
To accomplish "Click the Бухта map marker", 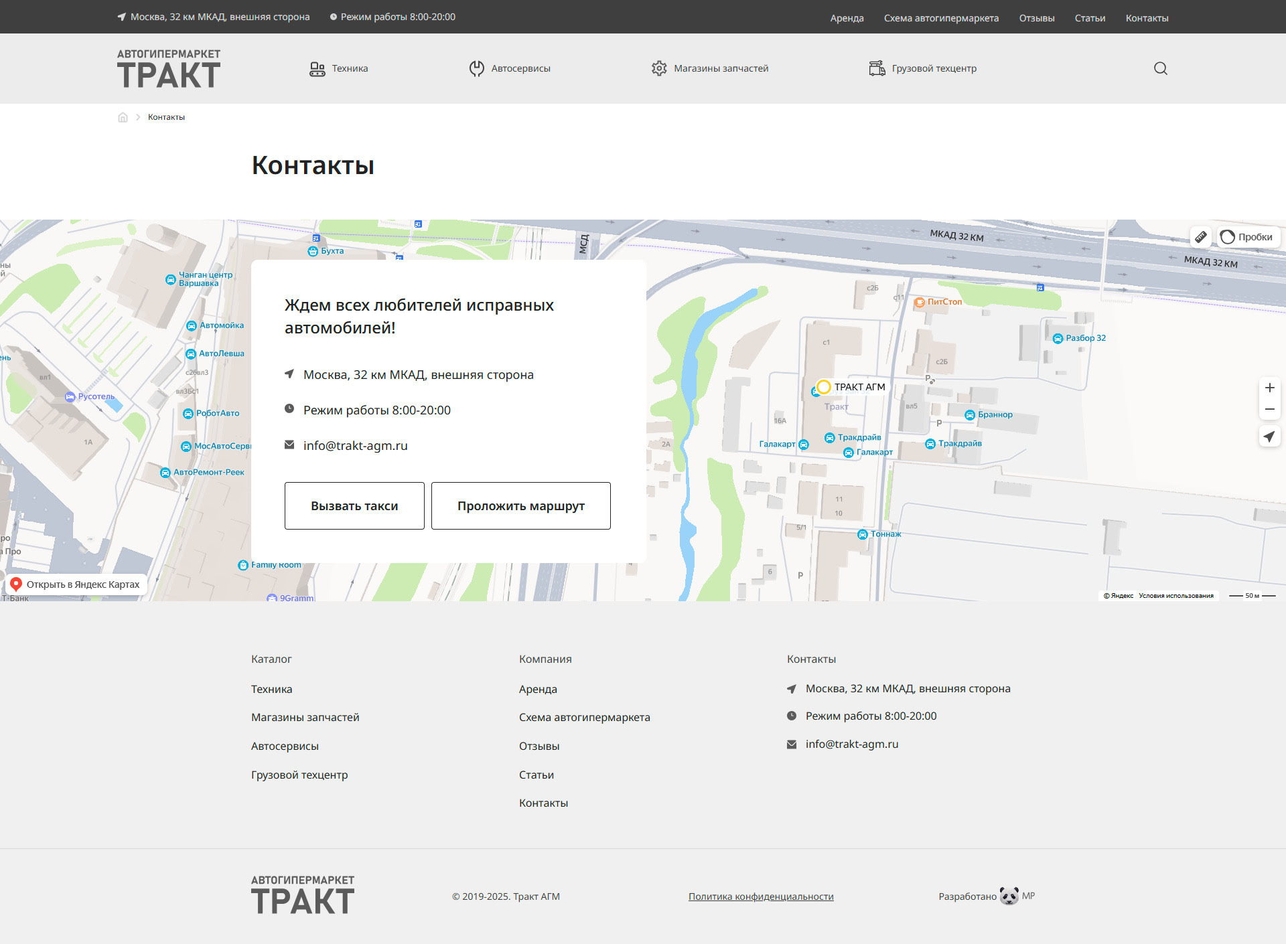I will 313,251.
